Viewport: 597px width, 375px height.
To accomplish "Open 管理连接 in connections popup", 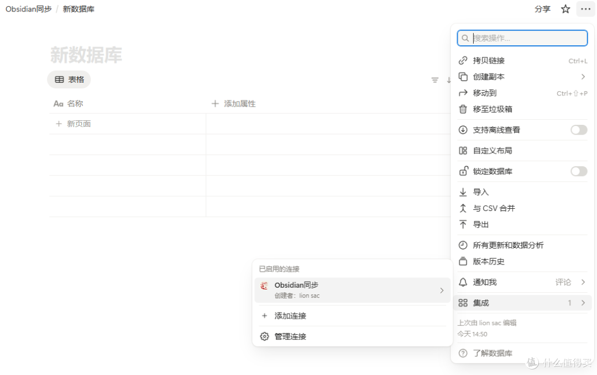I will 352,336.
